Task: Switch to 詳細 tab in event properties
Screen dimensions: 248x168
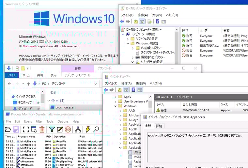Action: 159,126
